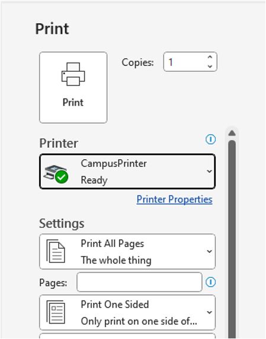The width and height of the screenshot is (266, 339).
Task: Click The whole thing option text
Action: coord(116,260)
